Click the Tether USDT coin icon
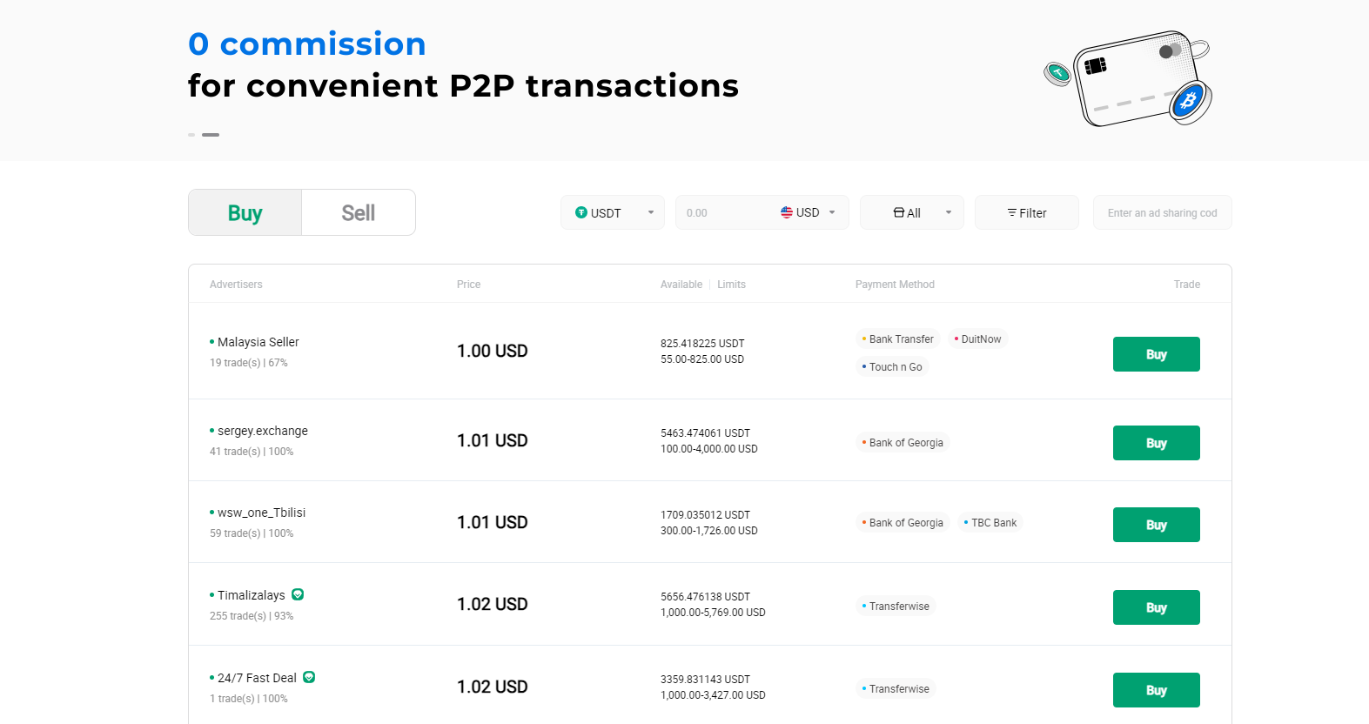 click(581, 212)
